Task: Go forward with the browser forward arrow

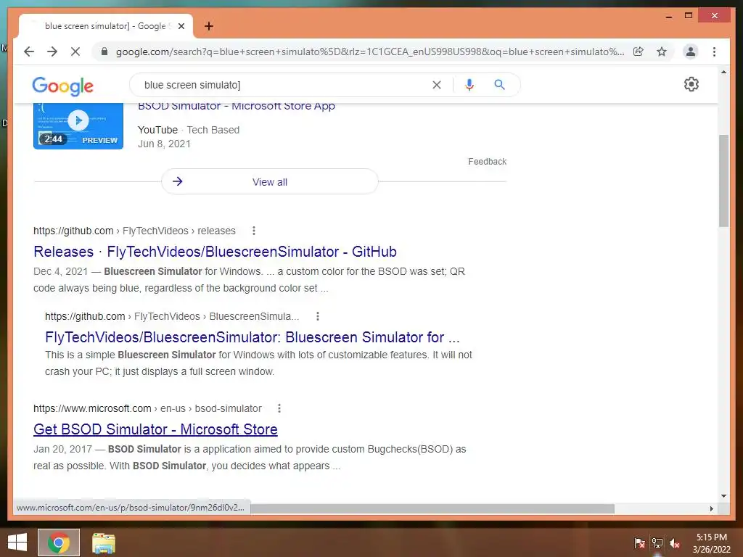Action: coord(52,51)
